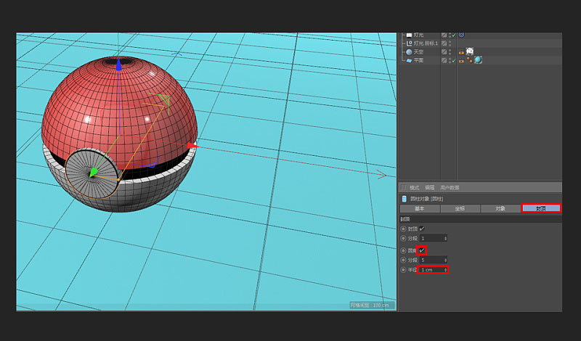Switch to the 封顶 caps tab
Image resolution: width=581 pixels, height=341 pixels.
coord(541,208)
